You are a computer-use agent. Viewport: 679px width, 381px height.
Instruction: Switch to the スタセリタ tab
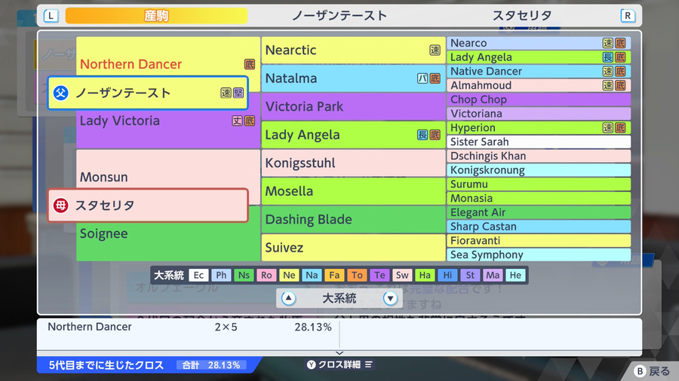(522, 16)
